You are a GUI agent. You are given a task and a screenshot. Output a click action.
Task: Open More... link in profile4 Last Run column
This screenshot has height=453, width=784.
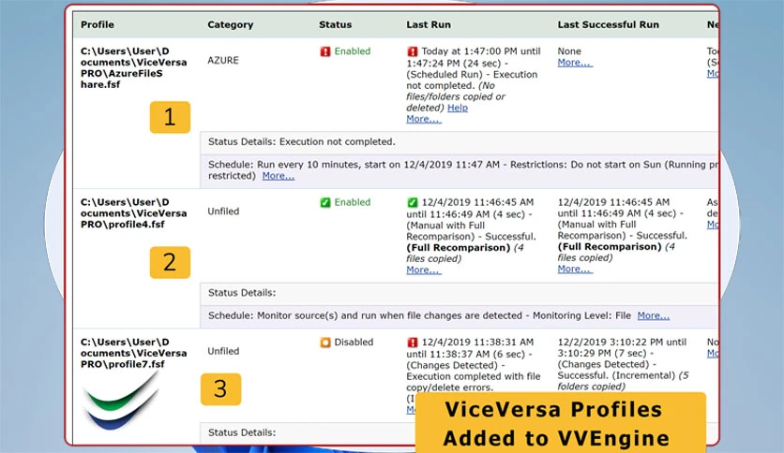pos(424,270)
